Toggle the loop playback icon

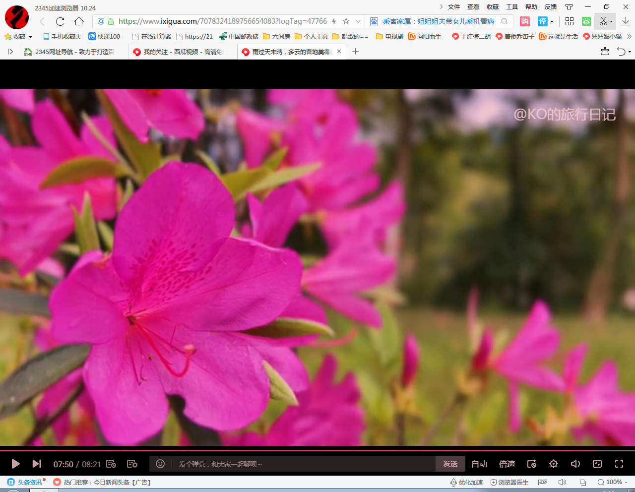click(x=532, y=464)
